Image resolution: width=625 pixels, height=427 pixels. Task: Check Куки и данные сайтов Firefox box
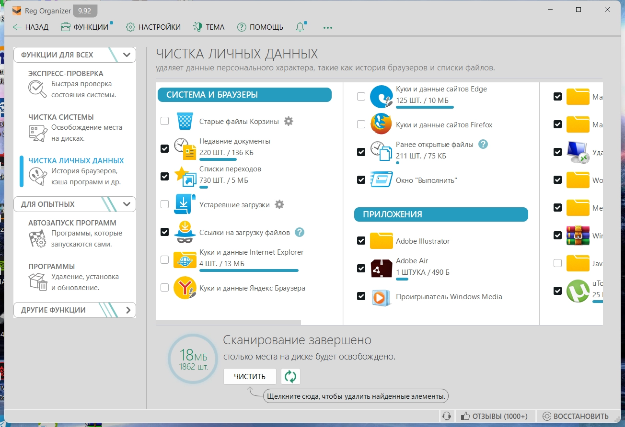(x=361, y=124)
